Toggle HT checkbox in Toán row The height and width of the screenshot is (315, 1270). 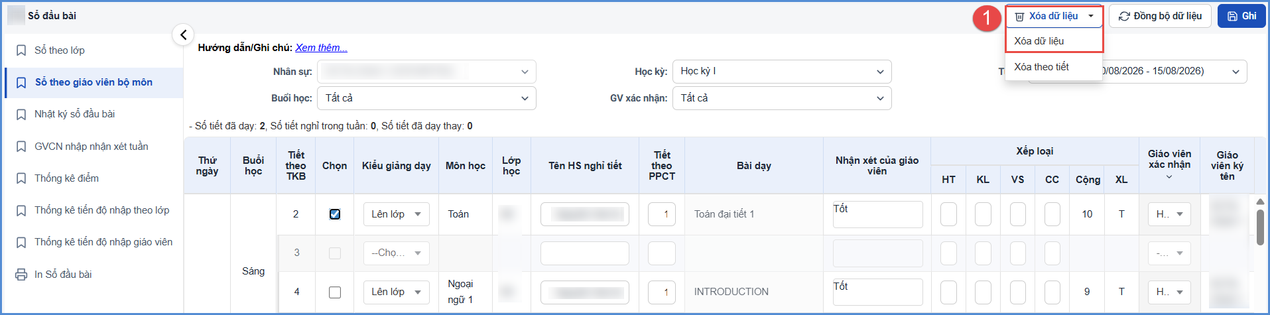coord(948,214)
